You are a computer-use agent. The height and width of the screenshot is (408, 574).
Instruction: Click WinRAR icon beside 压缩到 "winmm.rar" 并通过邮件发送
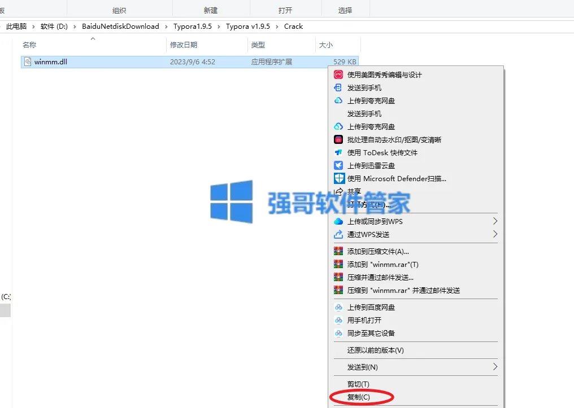coord(338,290)
